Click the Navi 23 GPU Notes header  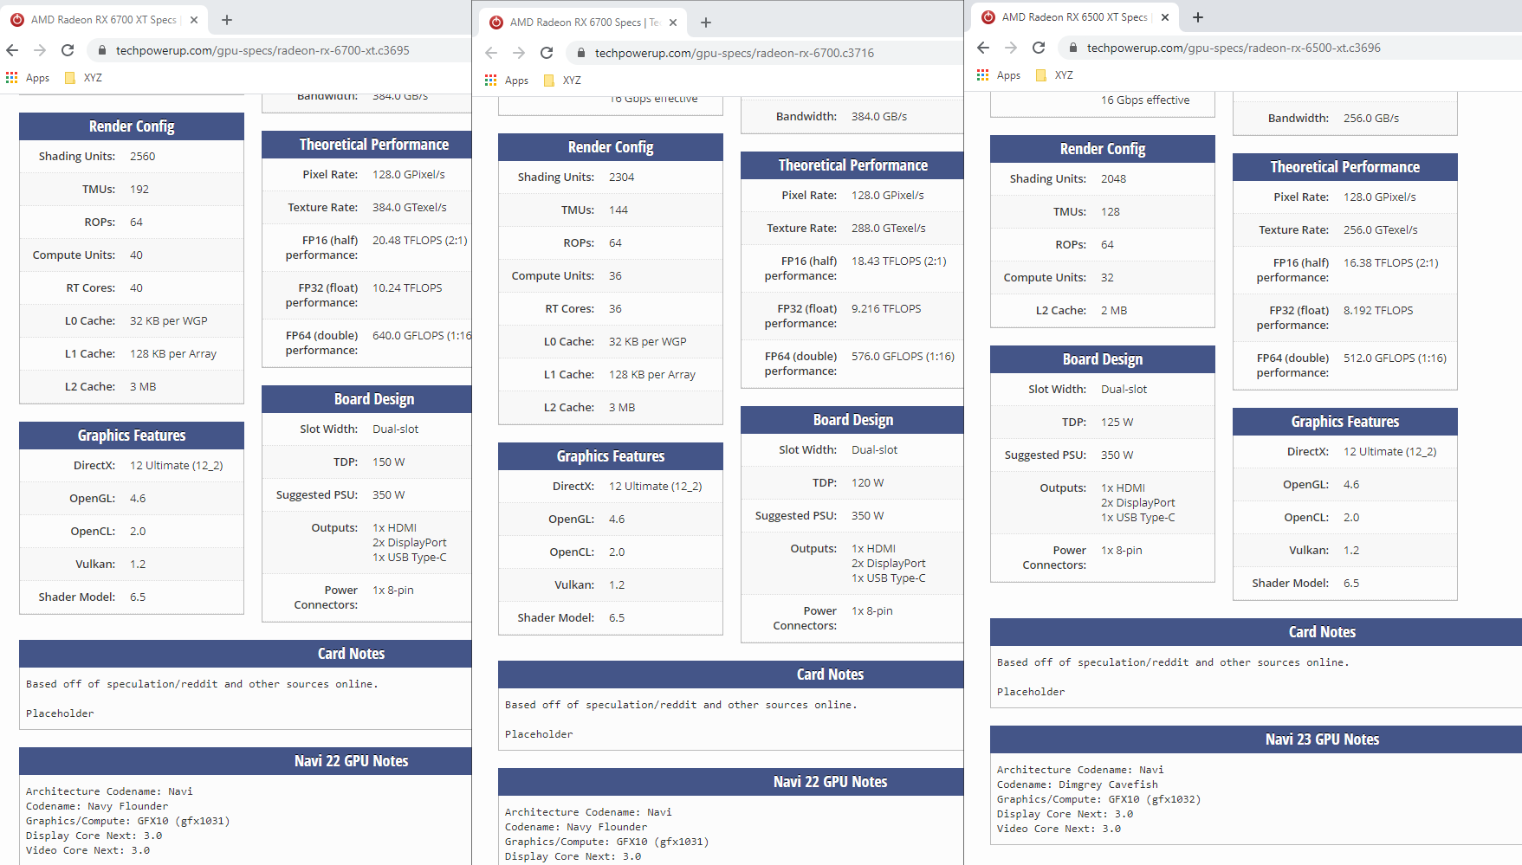pyautogui.click(x=1256, y=739)
